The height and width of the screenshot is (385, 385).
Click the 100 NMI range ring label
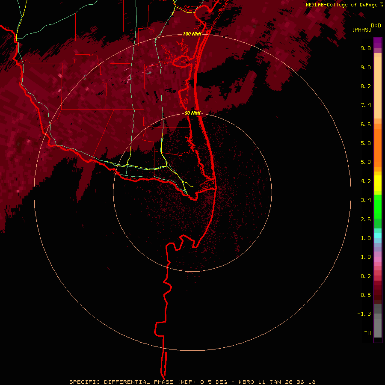pos(192,34)
